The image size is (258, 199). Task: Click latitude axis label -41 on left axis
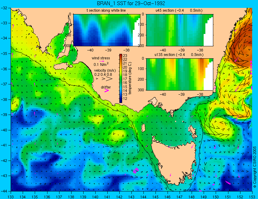(x=4, y=145)
